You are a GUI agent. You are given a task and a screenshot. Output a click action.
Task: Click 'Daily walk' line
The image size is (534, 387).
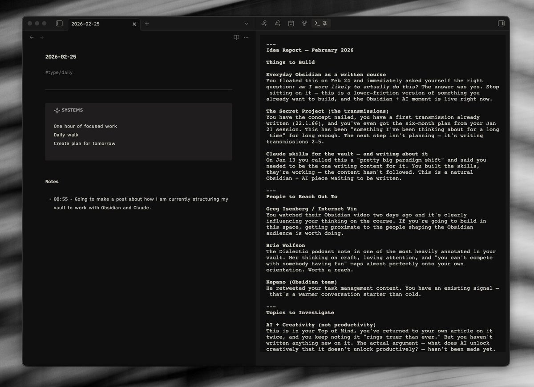(x=66, y=135)
